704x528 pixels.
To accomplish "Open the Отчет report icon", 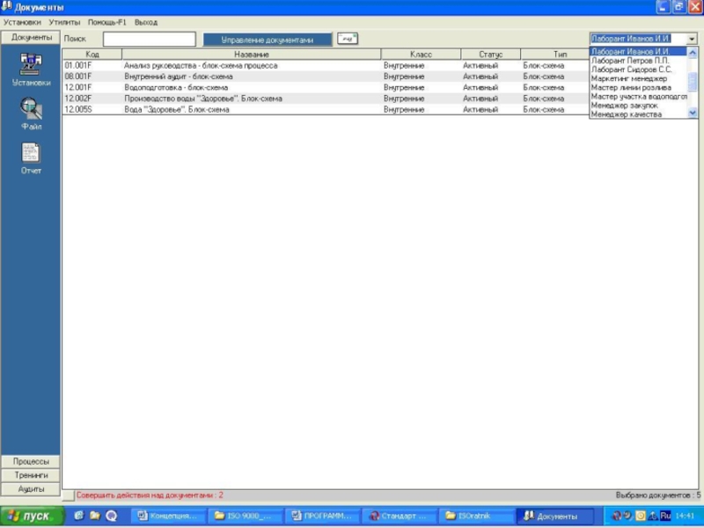I will pos(31,152).
